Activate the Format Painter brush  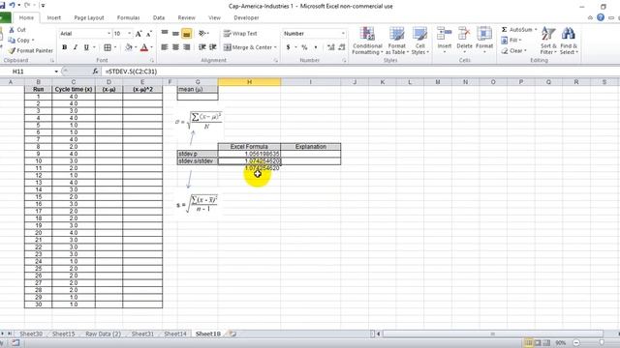tap(12, 50)
